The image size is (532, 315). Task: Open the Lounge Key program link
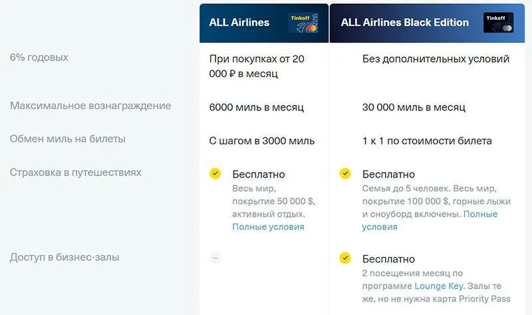(439, 286)
